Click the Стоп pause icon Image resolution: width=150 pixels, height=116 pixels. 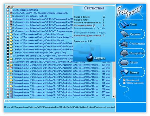click(x=124, y=25)
